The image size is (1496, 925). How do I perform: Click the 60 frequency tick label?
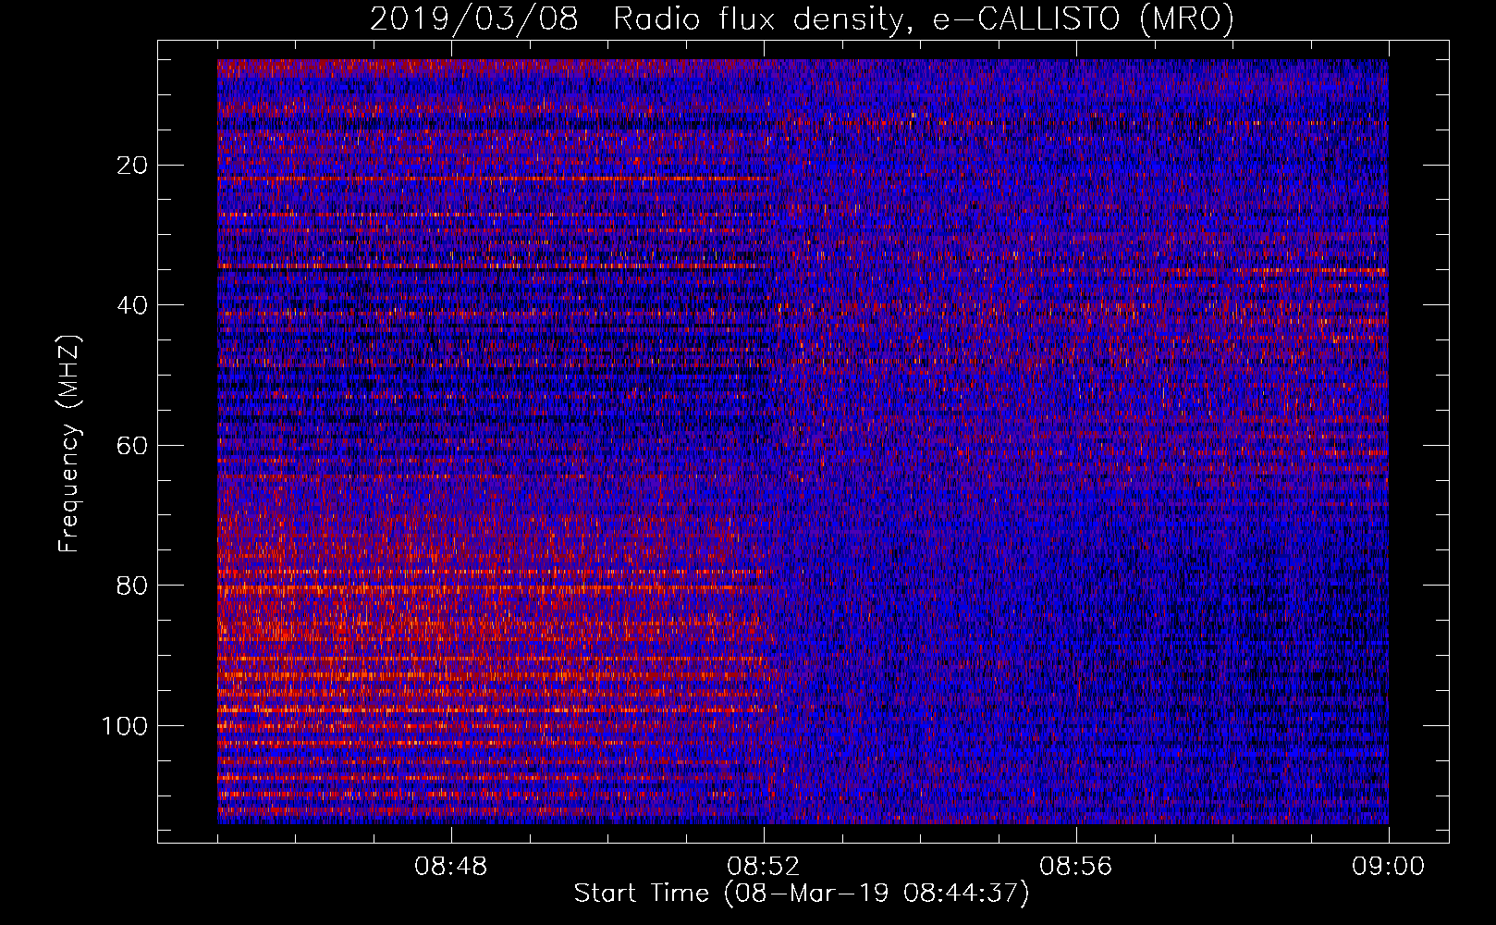133,446
